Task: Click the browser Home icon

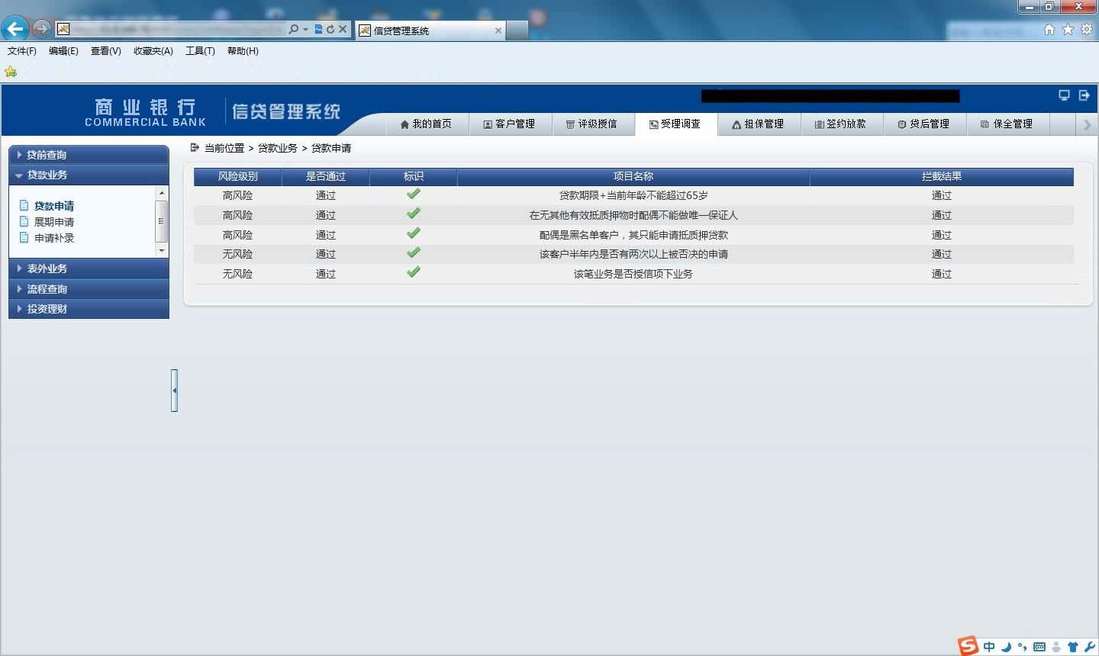Action: click(1049, 29)
